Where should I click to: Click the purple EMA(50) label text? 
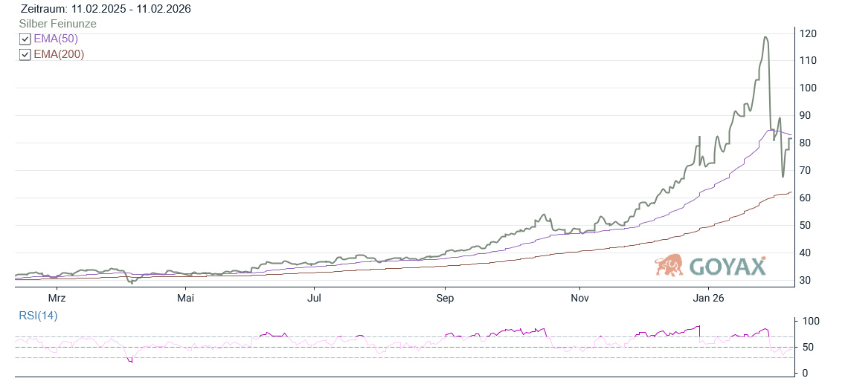pyautogui.click(x=56, y=39)
